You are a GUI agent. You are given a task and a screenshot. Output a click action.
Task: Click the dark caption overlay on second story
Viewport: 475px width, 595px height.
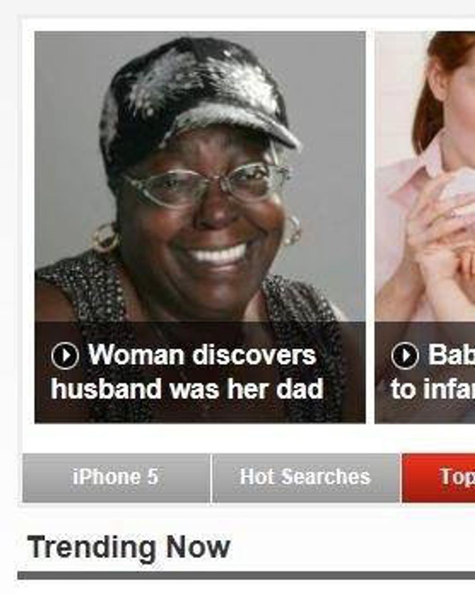click(425, 372)
